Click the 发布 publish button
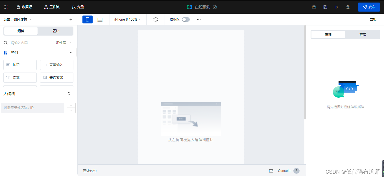384x177 pixels. click(x=369, y=7)
